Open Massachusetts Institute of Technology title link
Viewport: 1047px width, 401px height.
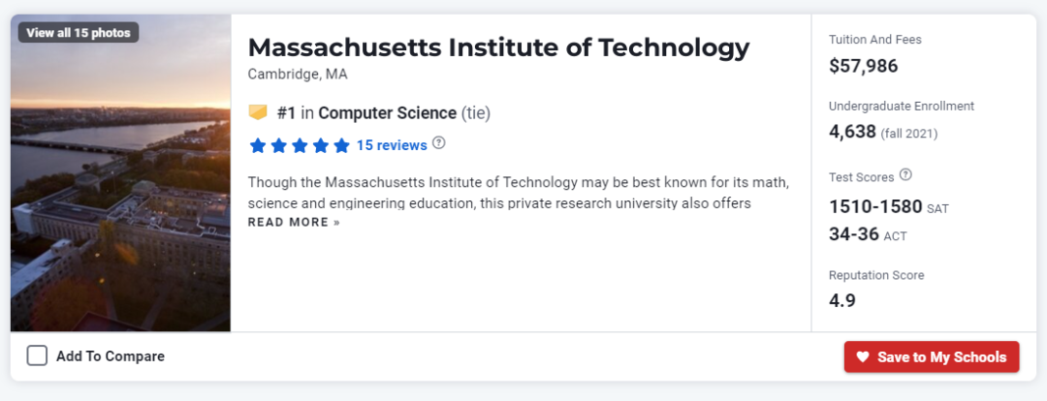pos(499,48)
